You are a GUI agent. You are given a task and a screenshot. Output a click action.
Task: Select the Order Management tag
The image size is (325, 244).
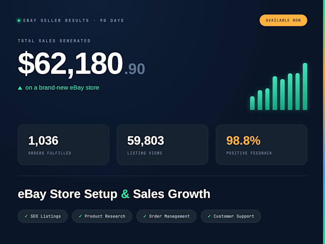click(166, 216)
